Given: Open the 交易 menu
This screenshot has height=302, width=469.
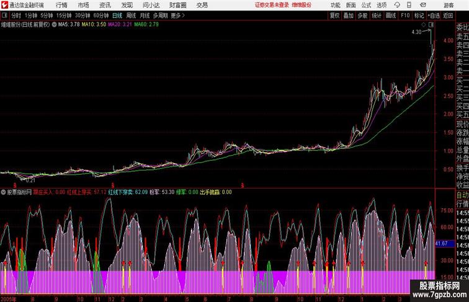Looking at the screenshot, I should (202, 5).
